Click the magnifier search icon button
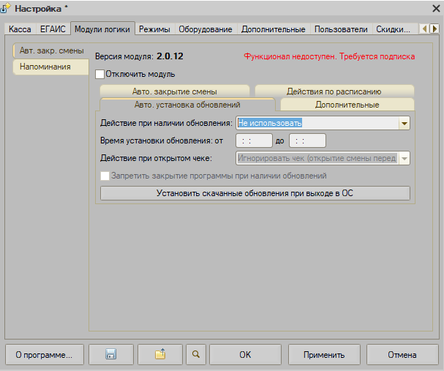 196,355
